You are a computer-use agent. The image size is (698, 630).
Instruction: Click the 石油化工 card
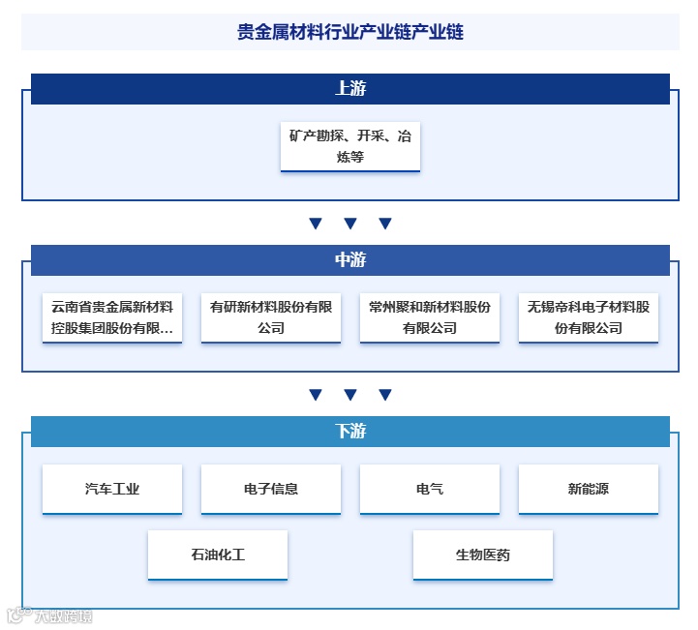click(x=218, y=555)
